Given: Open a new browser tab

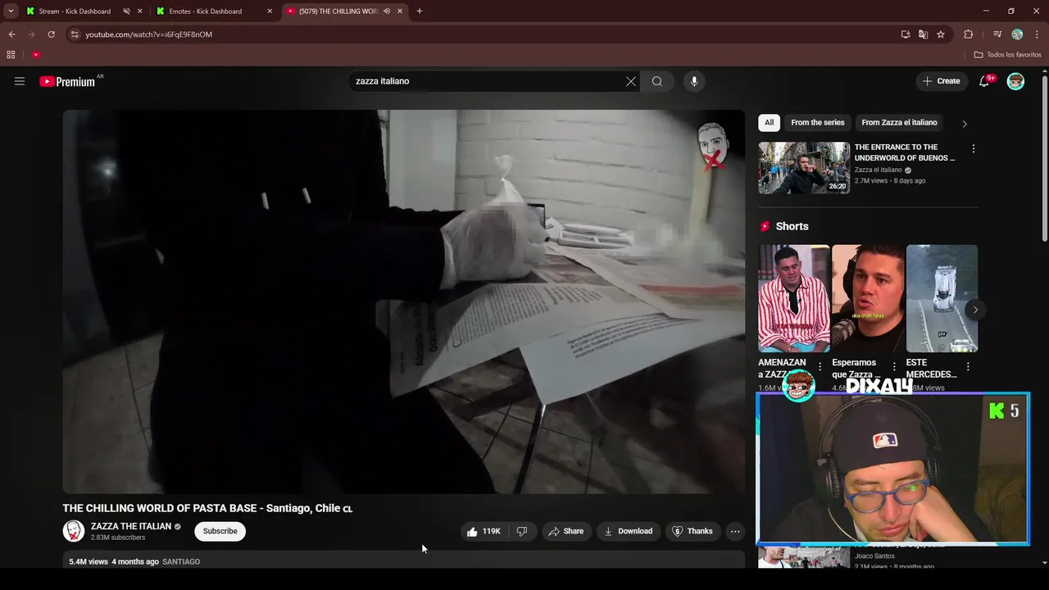Looking at the screenshot, I should 420,11.
